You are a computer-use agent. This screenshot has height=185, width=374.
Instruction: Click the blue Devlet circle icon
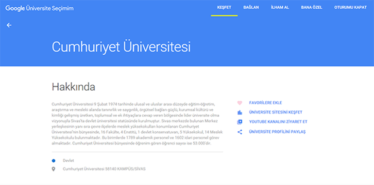(53, 161)
